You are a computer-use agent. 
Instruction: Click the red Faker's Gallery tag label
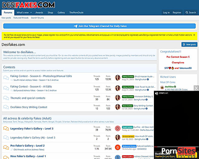tap(128, 157)
